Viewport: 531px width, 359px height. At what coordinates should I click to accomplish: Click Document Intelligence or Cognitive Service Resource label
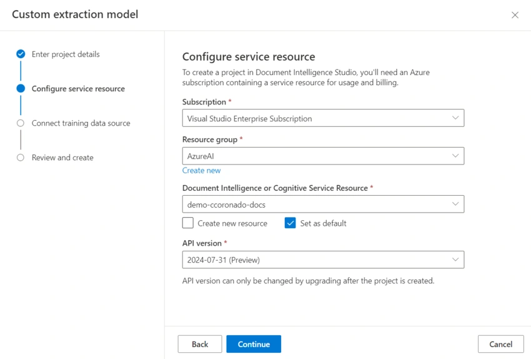coord(275,188)
